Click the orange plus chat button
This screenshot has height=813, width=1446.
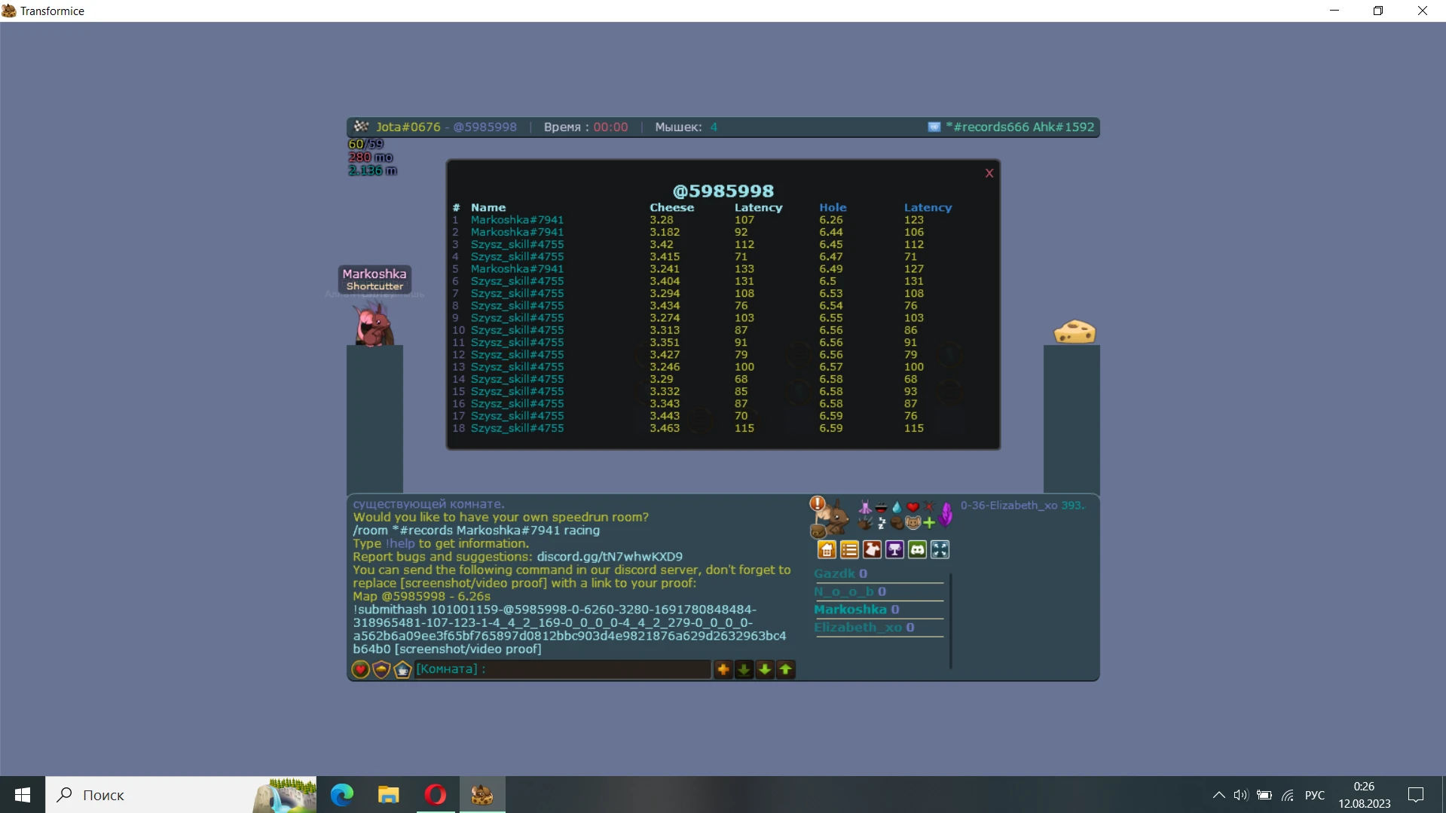click(x=723, y=669)
